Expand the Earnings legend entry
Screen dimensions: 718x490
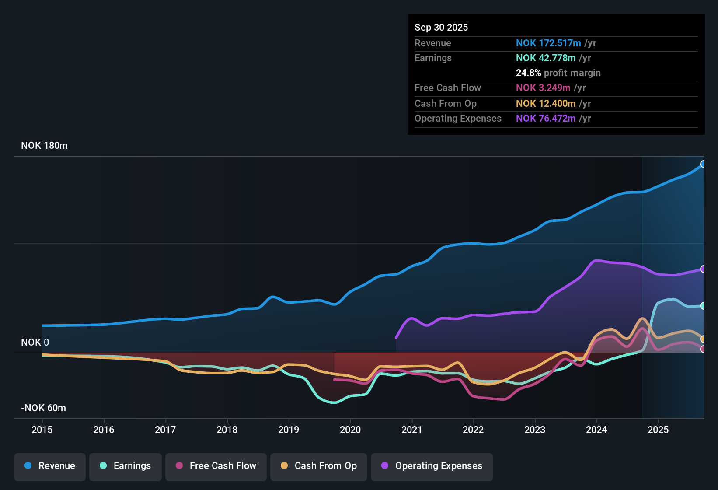tap(125, 466)
